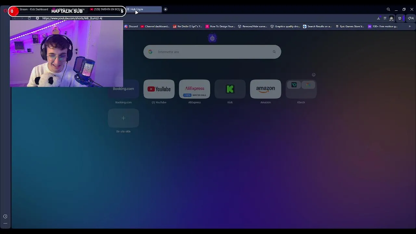Viewport: 416px width, 234px height.
Task: Open the Channel dashboard bookmark
Action: (155, 26)
